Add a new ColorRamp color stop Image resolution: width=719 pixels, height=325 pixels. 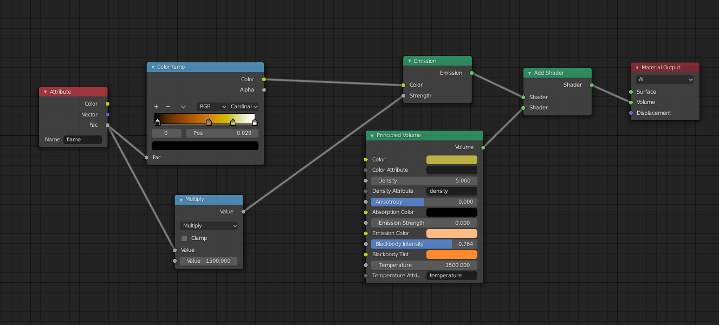point(156,106)
